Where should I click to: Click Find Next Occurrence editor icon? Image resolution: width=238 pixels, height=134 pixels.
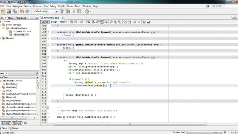97,22
